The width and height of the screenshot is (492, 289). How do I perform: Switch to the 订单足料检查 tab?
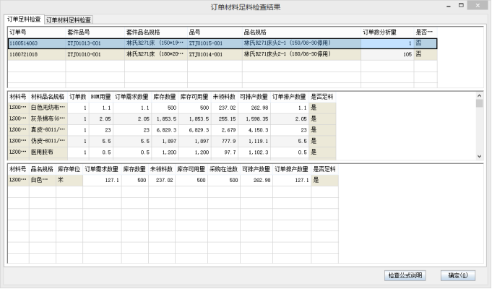[24, 20]
